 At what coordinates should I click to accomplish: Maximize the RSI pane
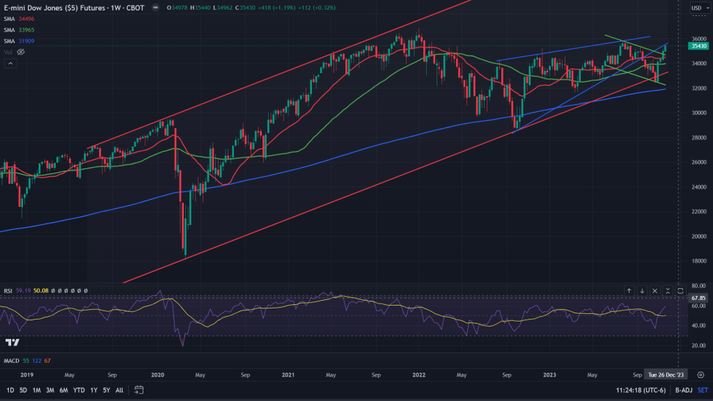[680, 290]
